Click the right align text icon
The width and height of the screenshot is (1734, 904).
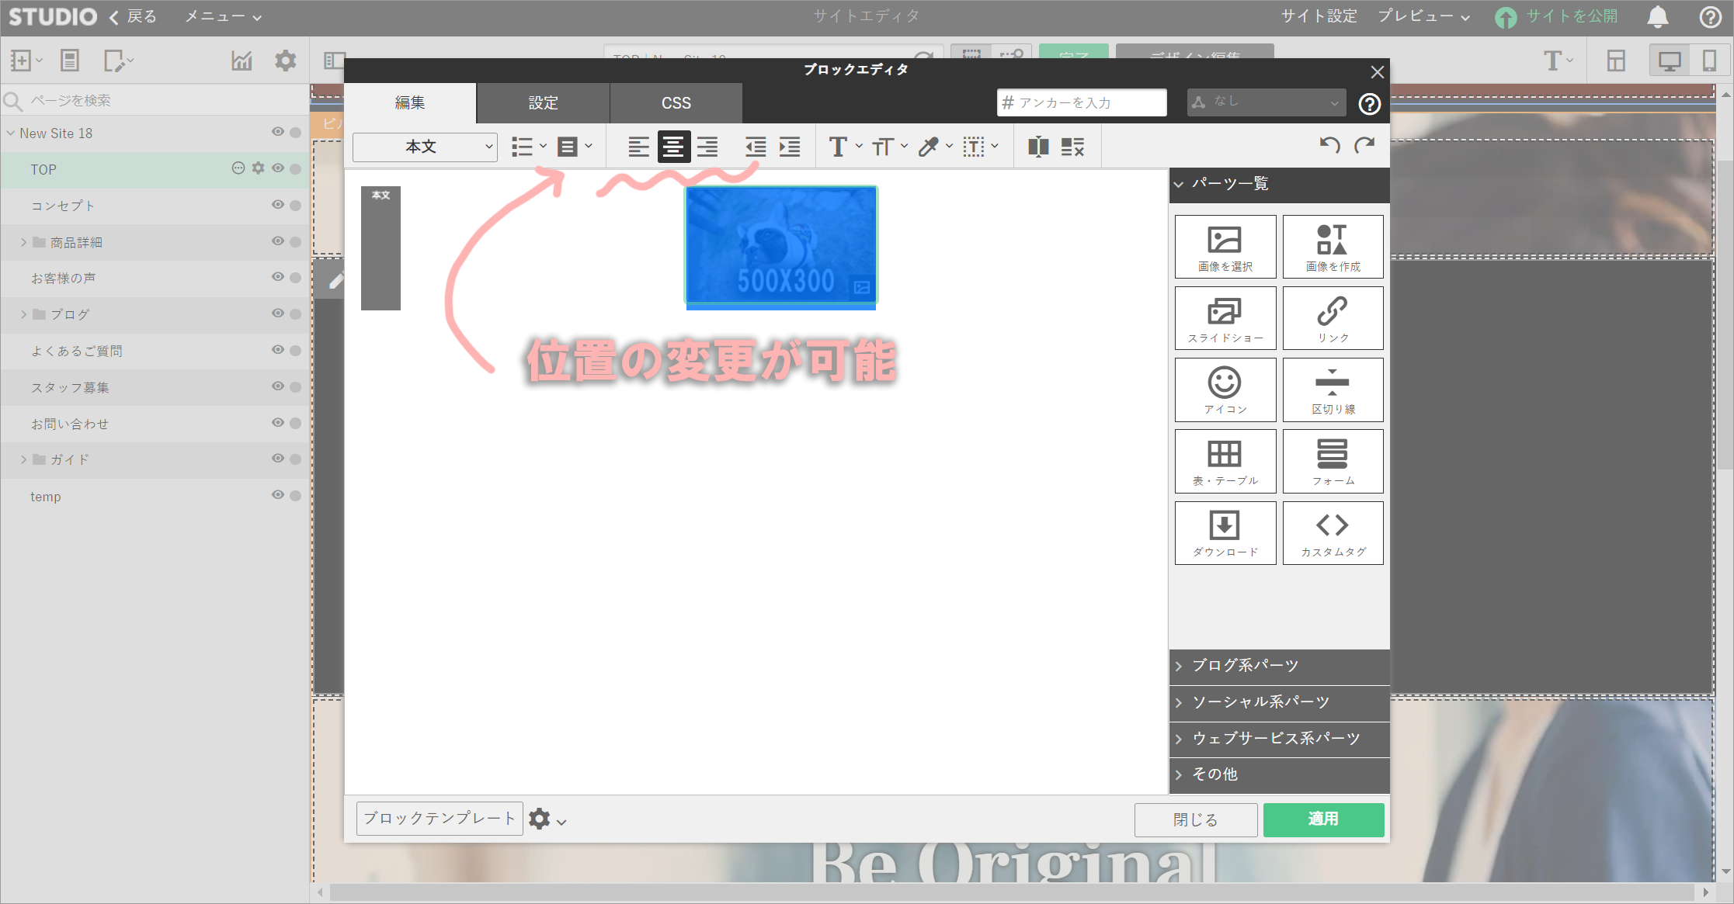707,147
